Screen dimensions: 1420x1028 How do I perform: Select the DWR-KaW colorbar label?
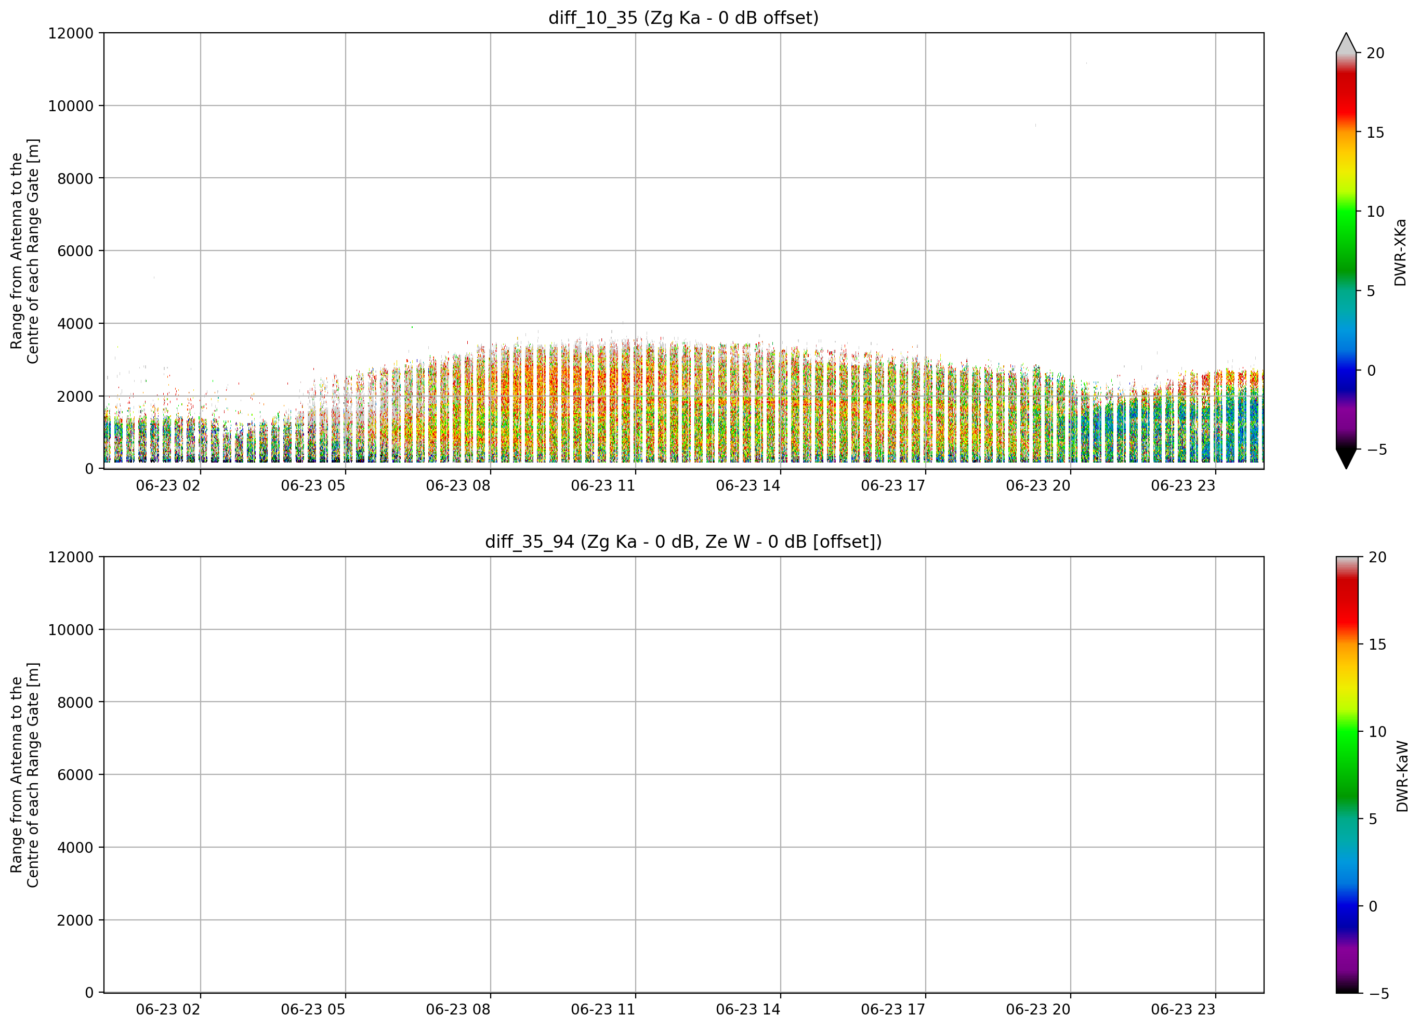coord(1402,776)
